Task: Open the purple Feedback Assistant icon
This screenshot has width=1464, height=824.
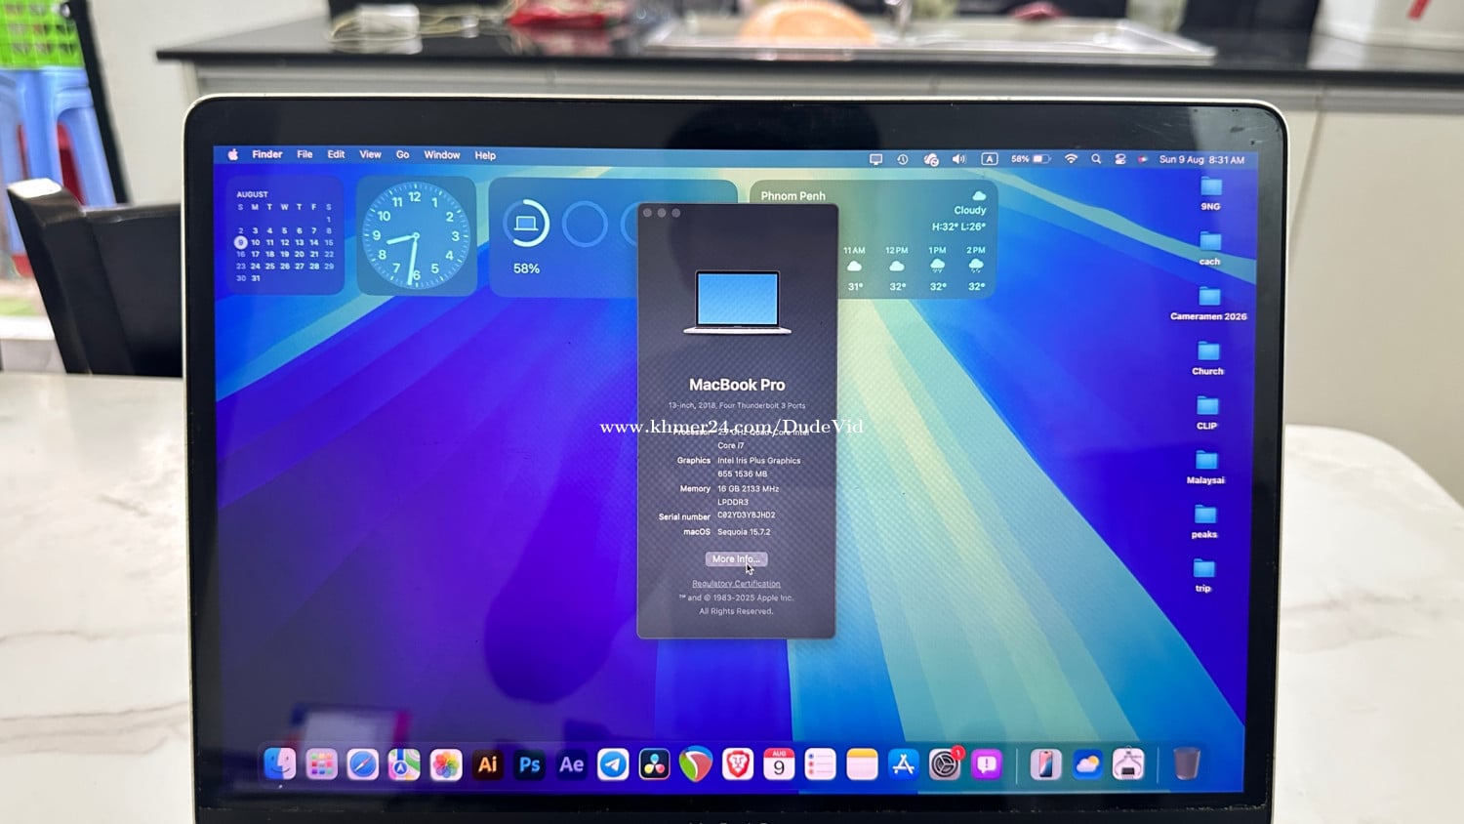Action: [987, 764]
